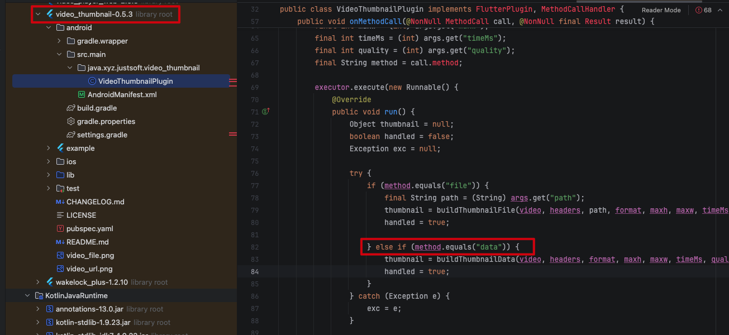Click the image icon beside video_file.png

point(60,255)
